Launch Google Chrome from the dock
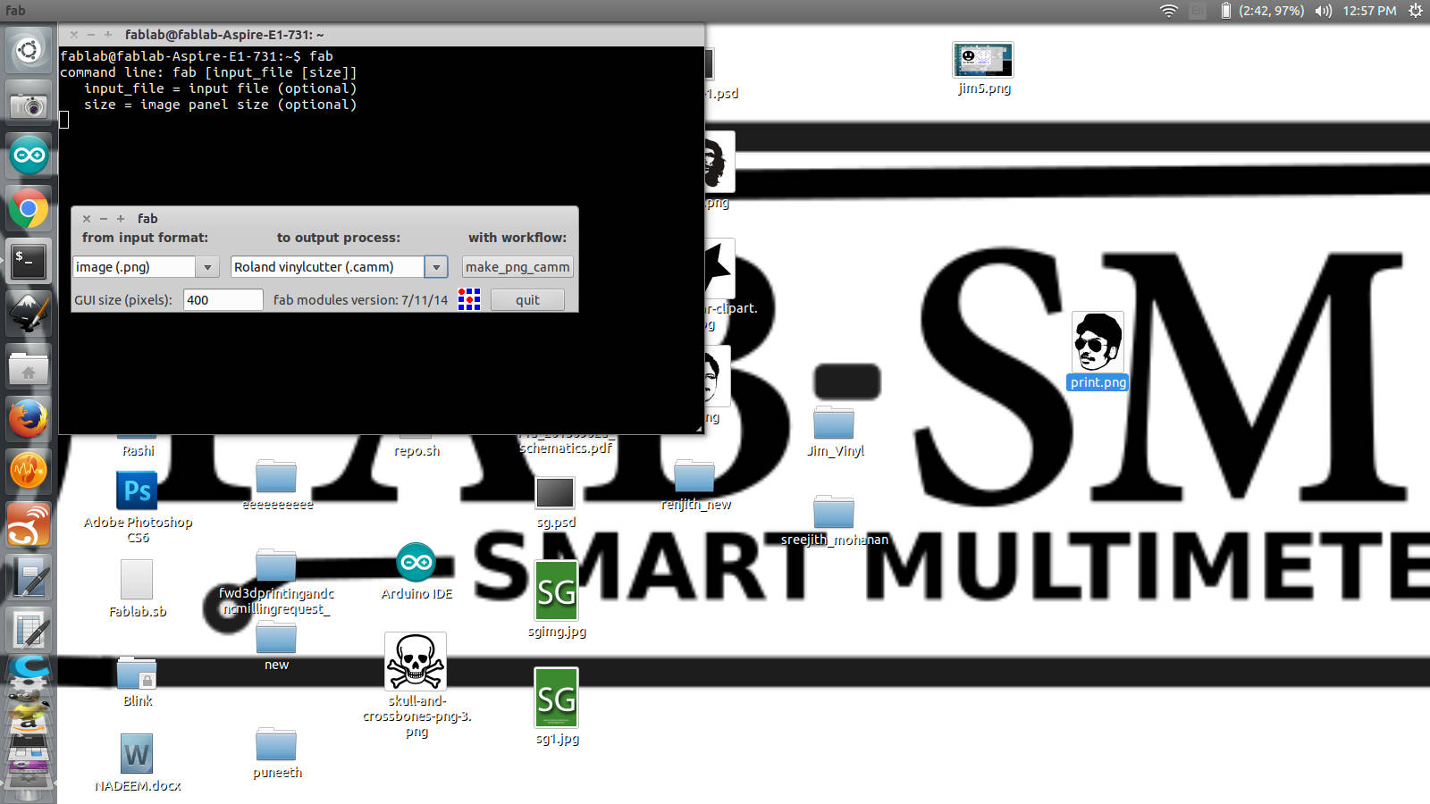Viewport: 1430px width, 804px height. 29,209
